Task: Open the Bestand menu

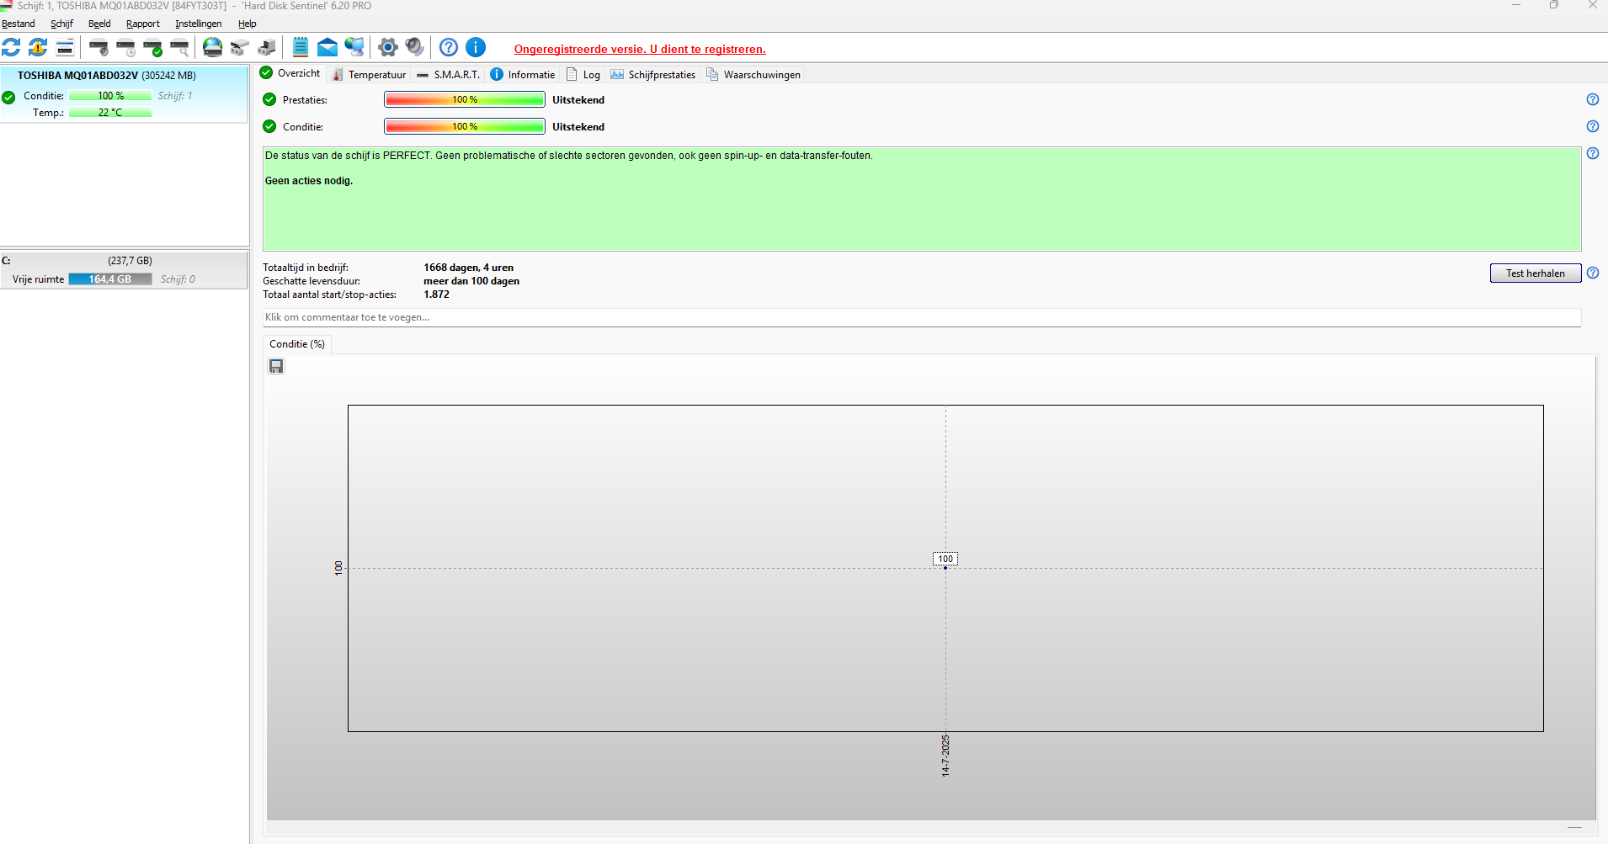Action: [19, 24]
